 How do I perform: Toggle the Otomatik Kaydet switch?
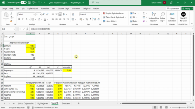(x=23, y=2)
